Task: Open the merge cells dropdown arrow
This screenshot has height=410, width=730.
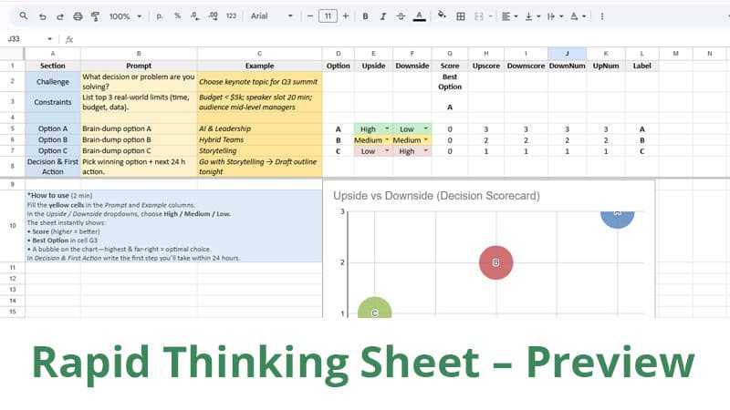Action: click(490, 16)
